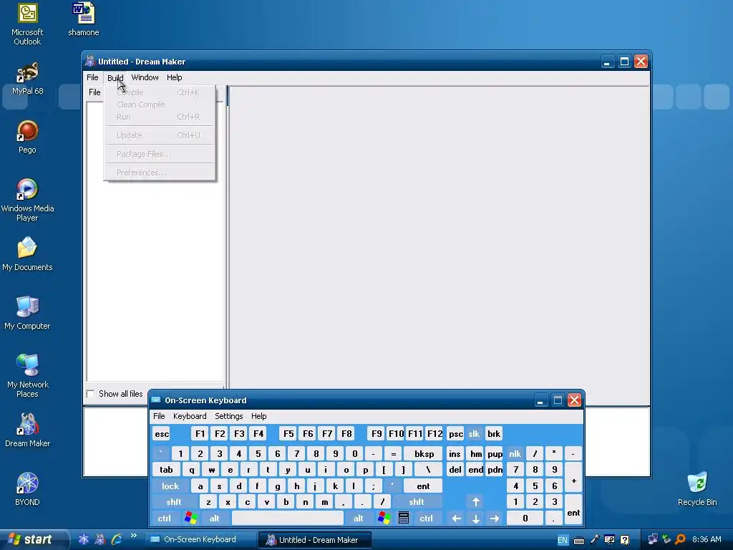Open the Keyboard menu

tap(190, 416)
